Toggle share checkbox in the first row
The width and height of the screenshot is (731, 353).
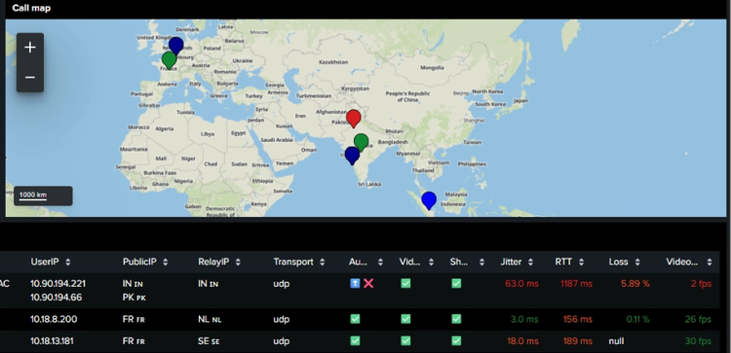pos(456,283)
